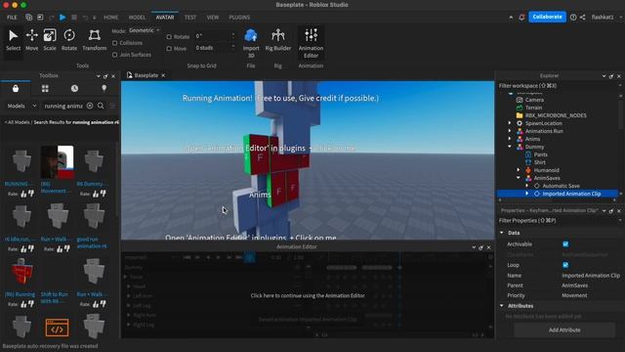Open the 'good run animation r6' model link

click(x=92, y=242)
